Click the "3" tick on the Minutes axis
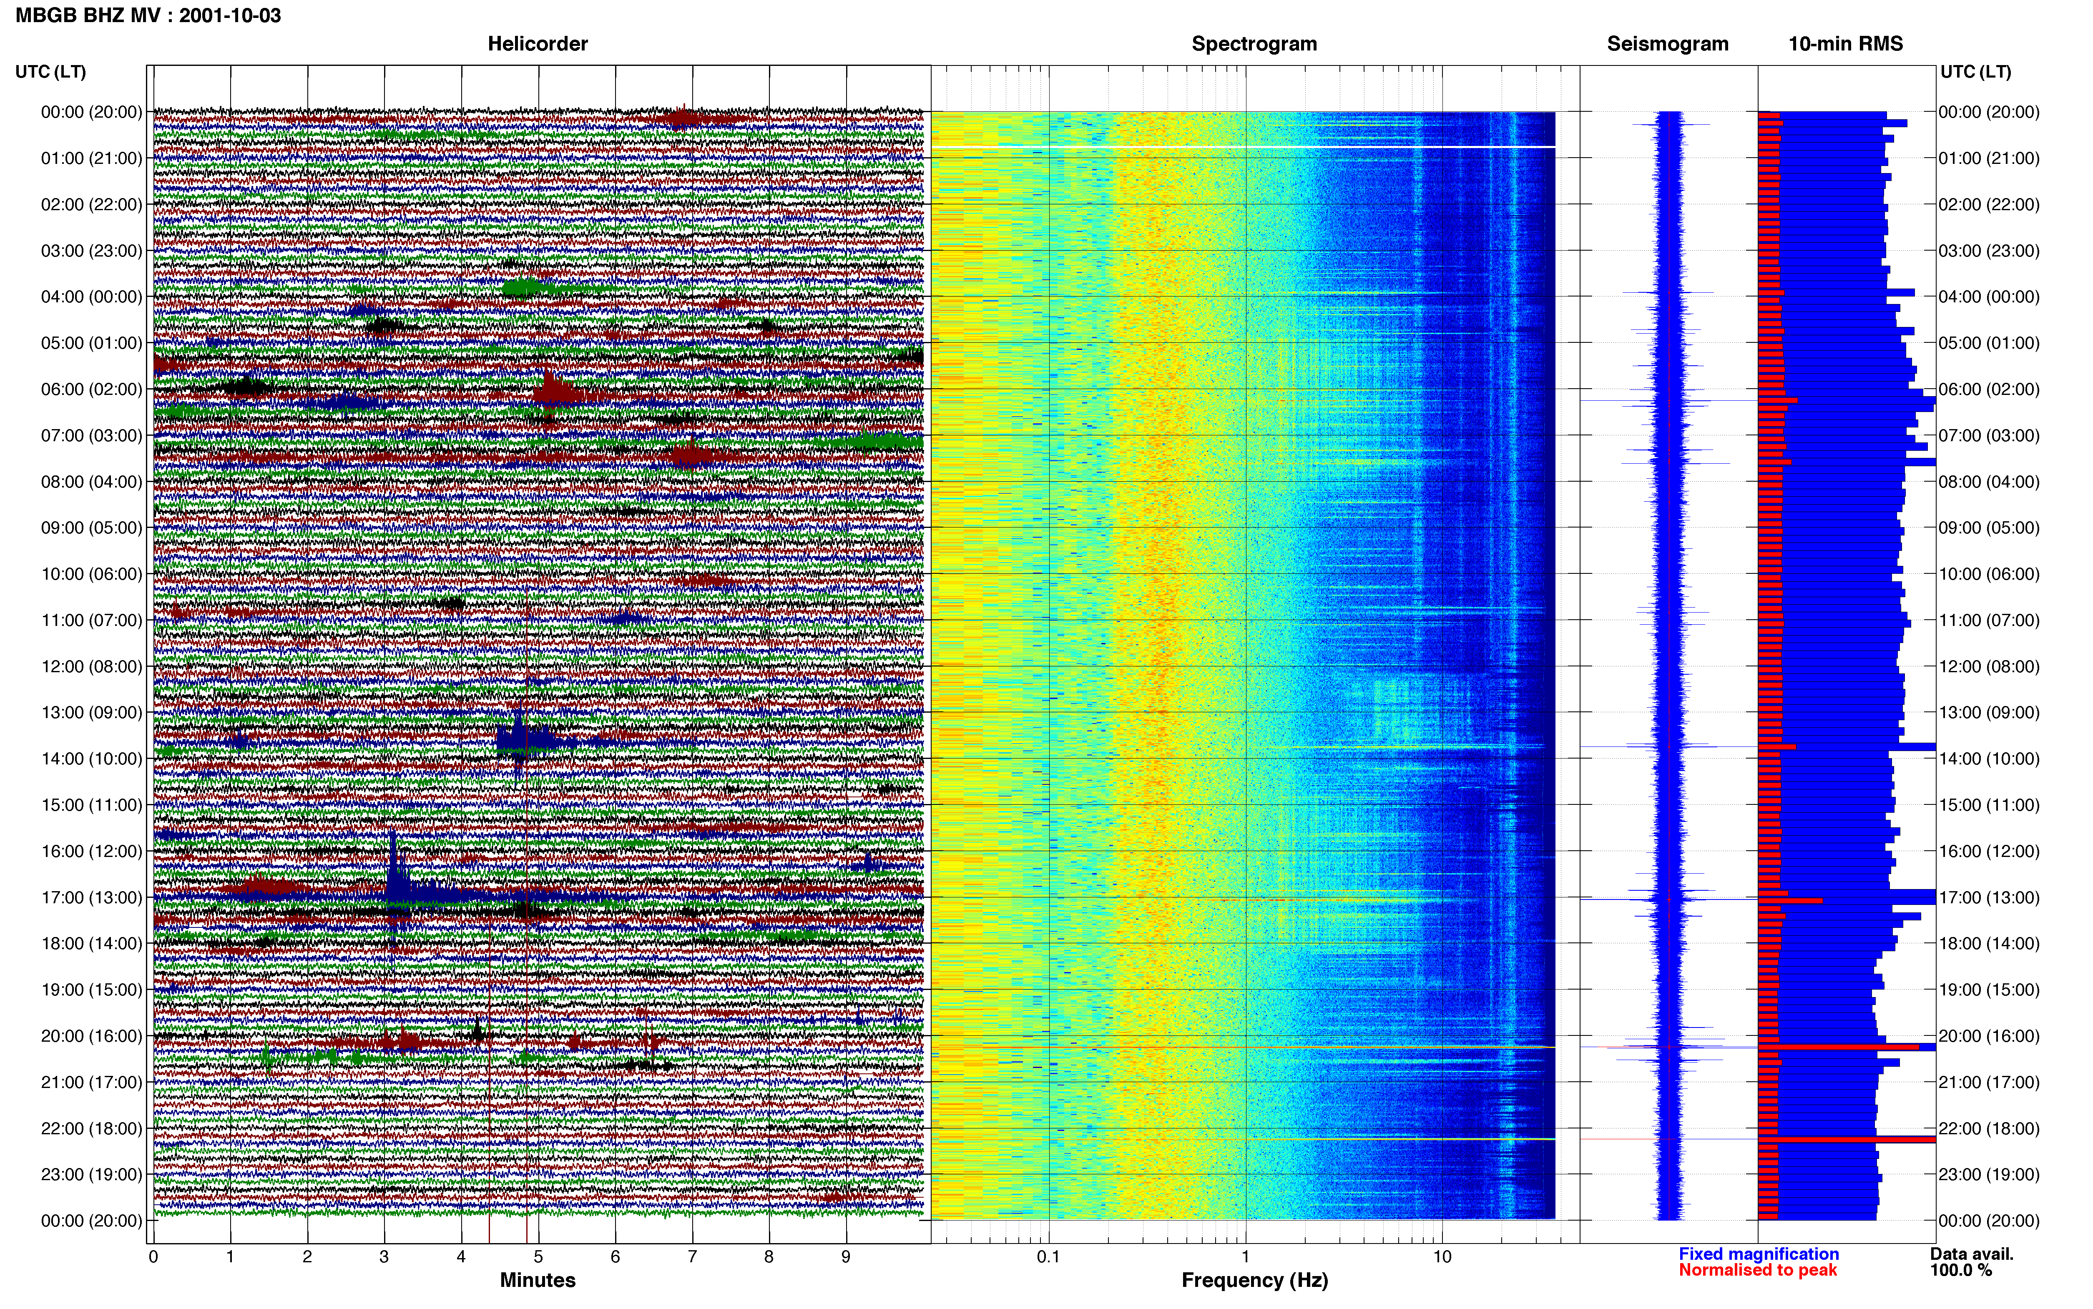Viewport: 2093px width, 1309px height. (384, 1257)
